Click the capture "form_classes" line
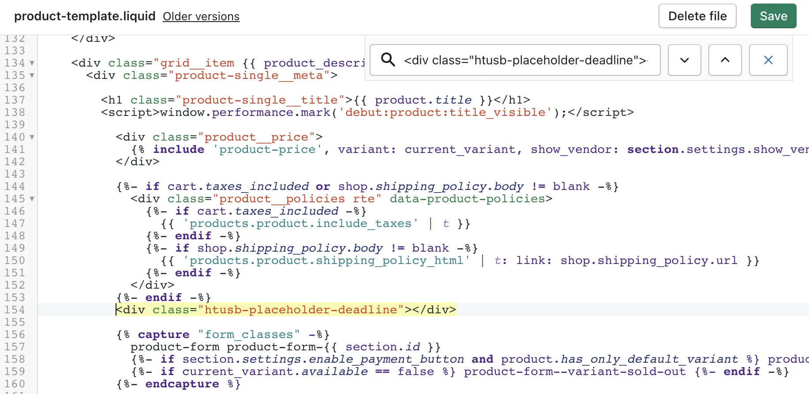Screen dimensions: 809x394 [223, 335]
